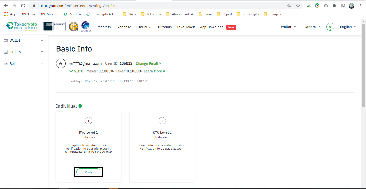Click the Set sliders icon in the sidebar
366x189 pixels.
pos(6,63)
